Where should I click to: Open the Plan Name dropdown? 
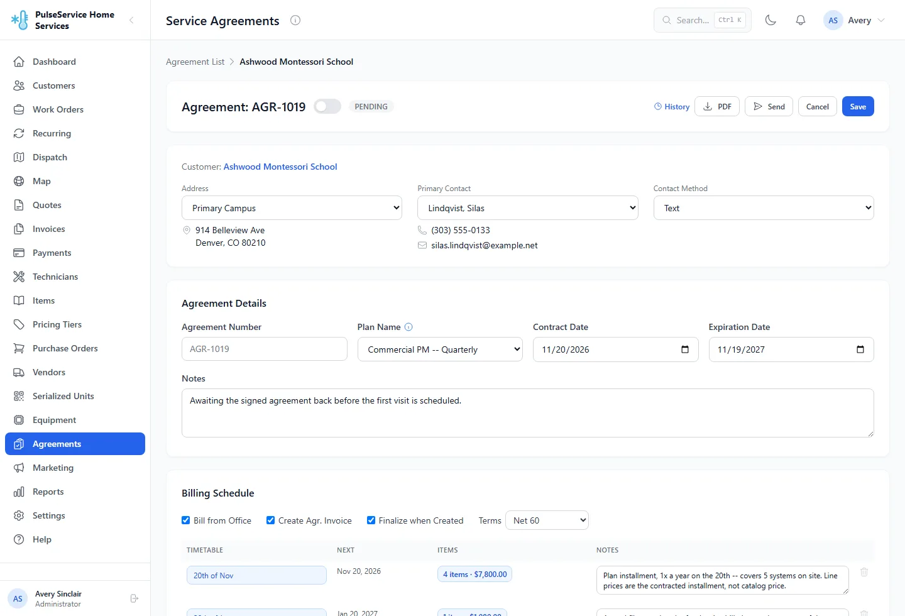click(440, 349)
